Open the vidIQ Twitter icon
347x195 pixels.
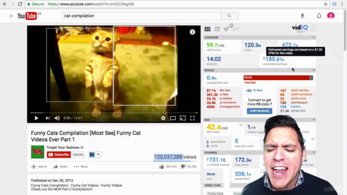click(227, 29)
